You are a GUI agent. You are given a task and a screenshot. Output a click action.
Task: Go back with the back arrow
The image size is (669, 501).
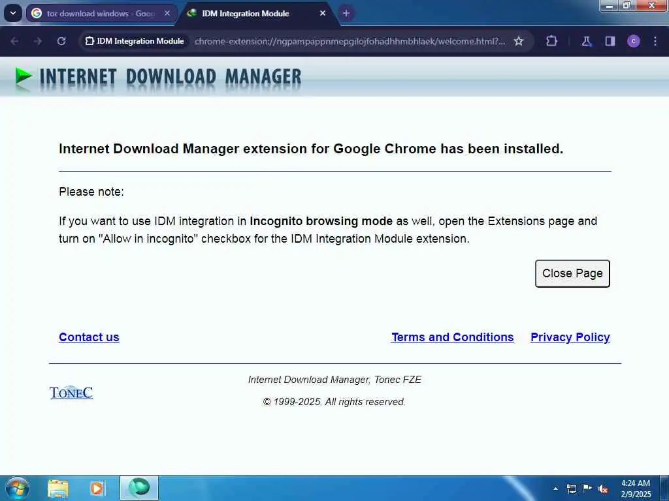coord(14,41)
